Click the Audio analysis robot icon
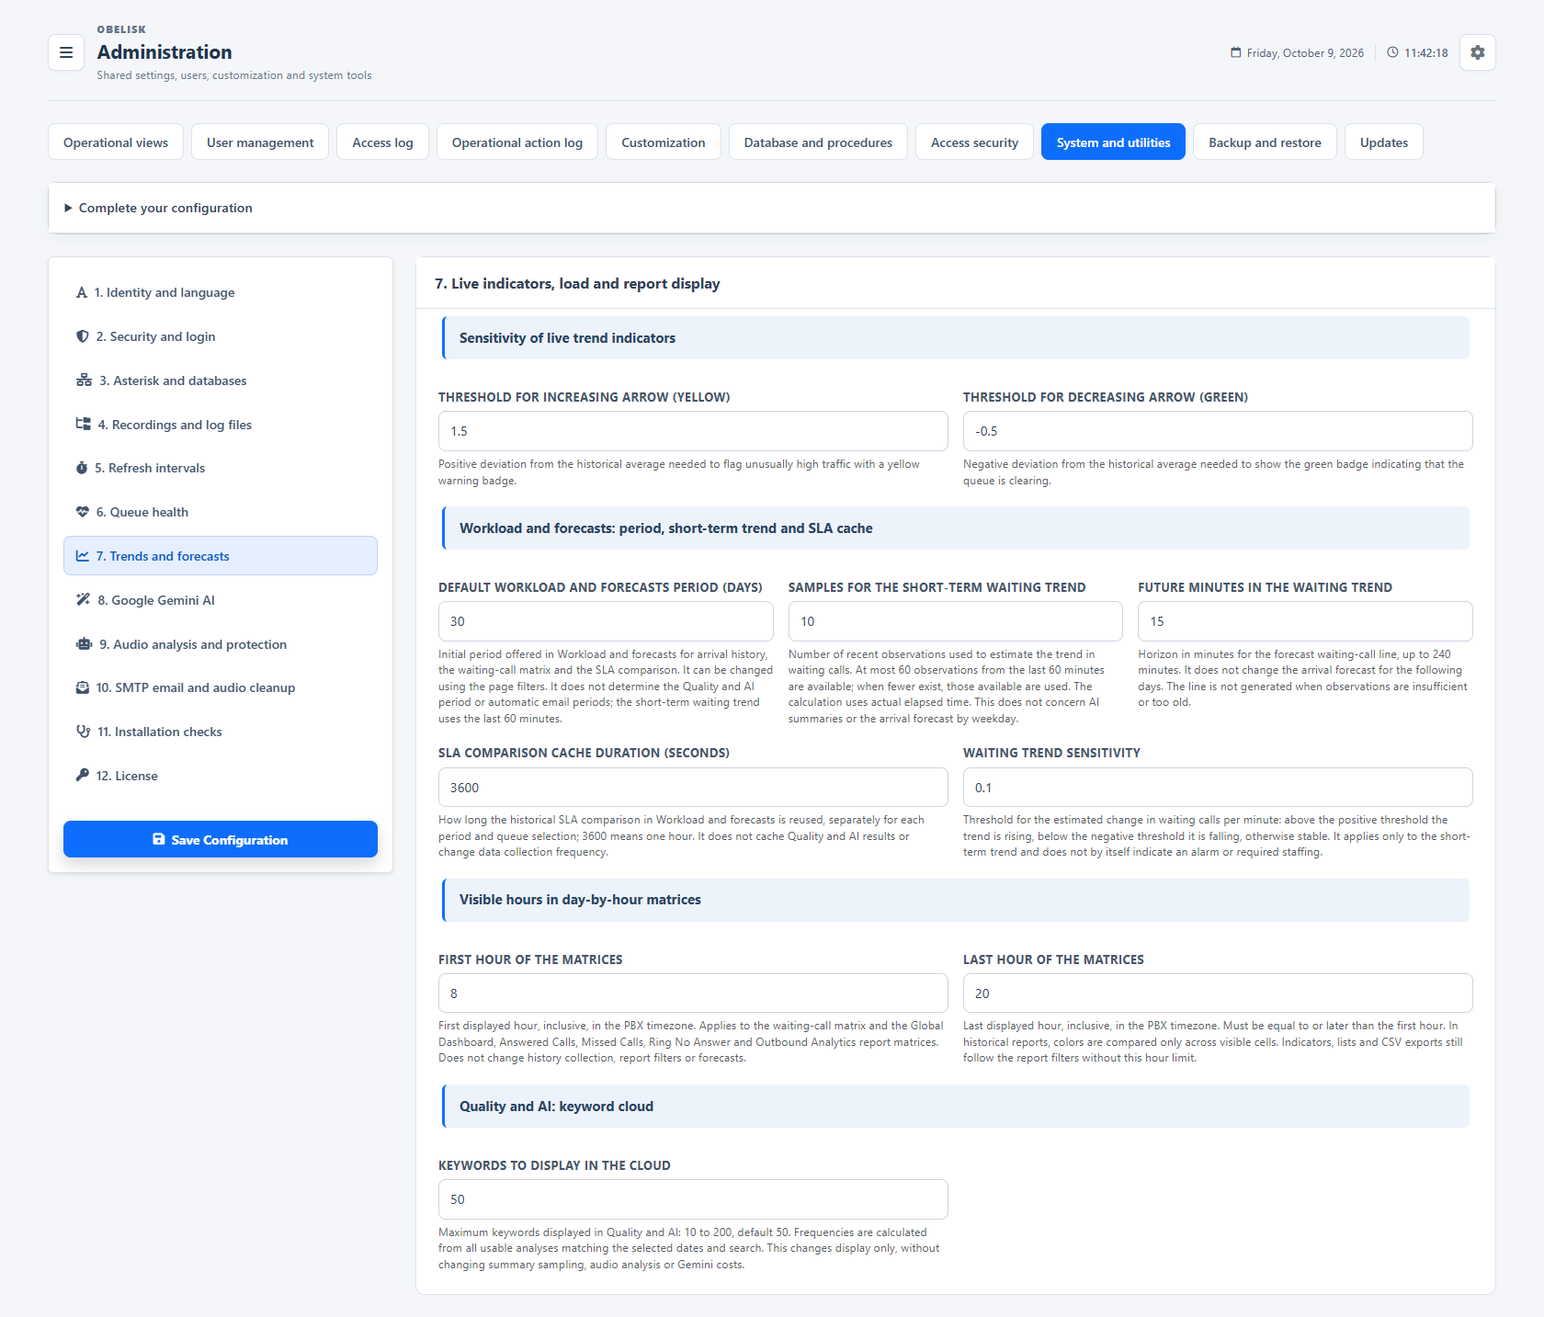Screen dimensions: 1544x1317 [x=84, y=644]
